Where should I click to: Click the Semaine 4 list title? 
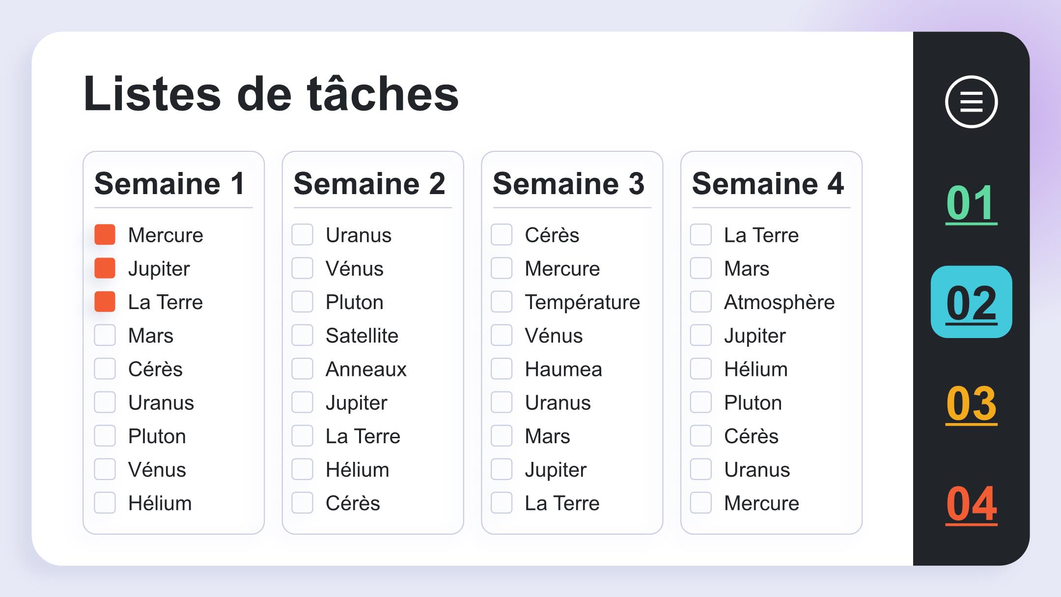[x=768, y=183]
